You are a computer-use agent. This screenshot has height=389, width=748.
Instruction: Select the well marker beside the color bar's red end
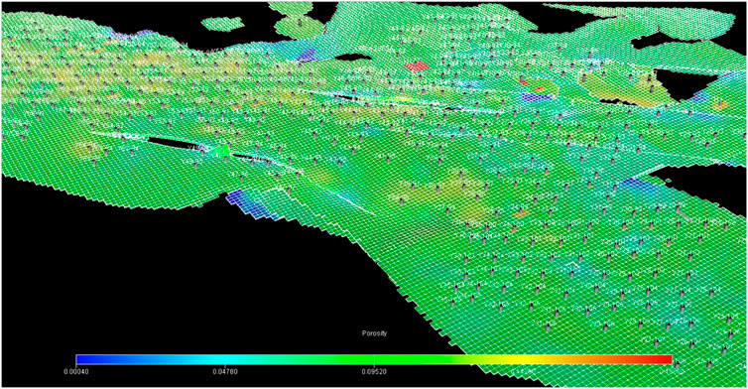point(677,365)
